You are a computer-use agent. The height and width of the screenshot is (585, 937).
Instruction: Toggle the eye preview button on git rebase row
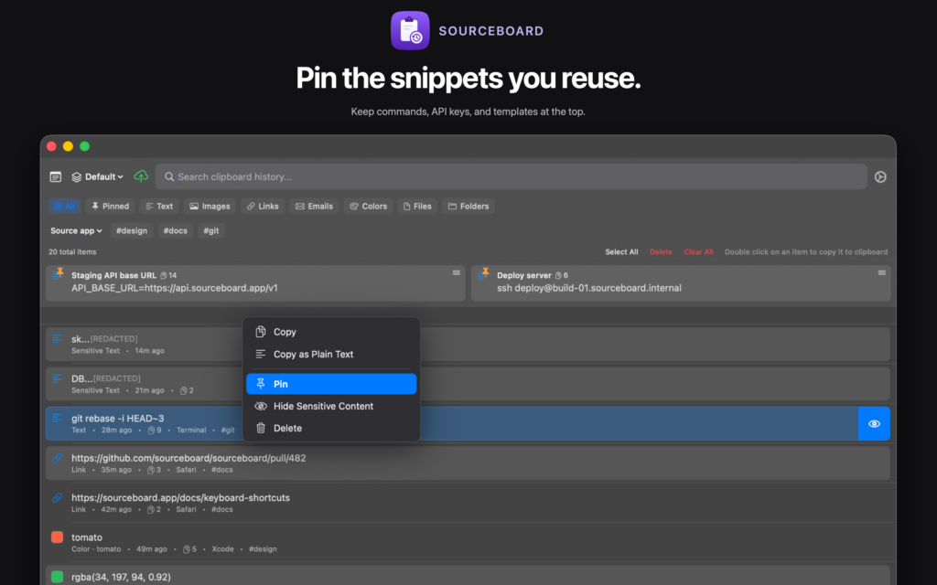click(x=874, y=424)
